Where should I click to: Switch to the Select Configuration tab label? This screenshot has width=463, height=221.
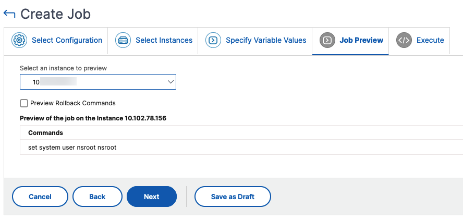tap(67, 40)
